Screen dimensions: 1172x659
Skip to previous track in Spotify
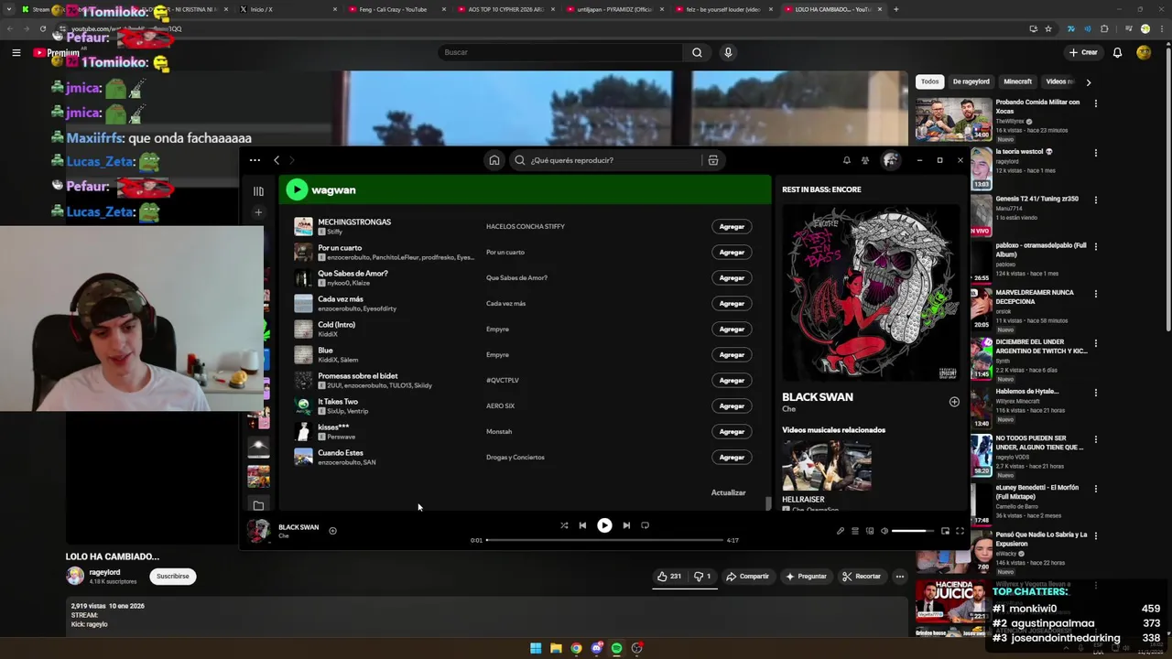[582, 525]
